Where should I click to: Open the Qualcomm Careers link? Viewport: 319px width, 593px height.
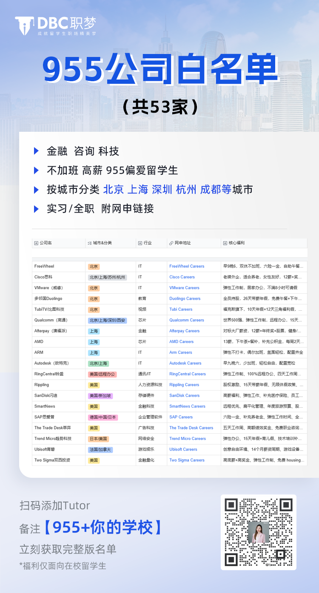point(187,320)
